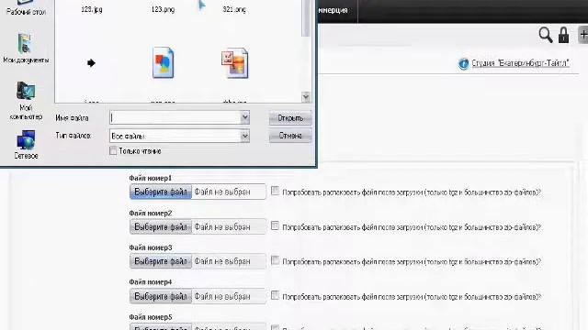The height and width of the screenshot is (330, 588).
Task: Click Файл не выбран text for Файл номер3
Action: (222, 261)
